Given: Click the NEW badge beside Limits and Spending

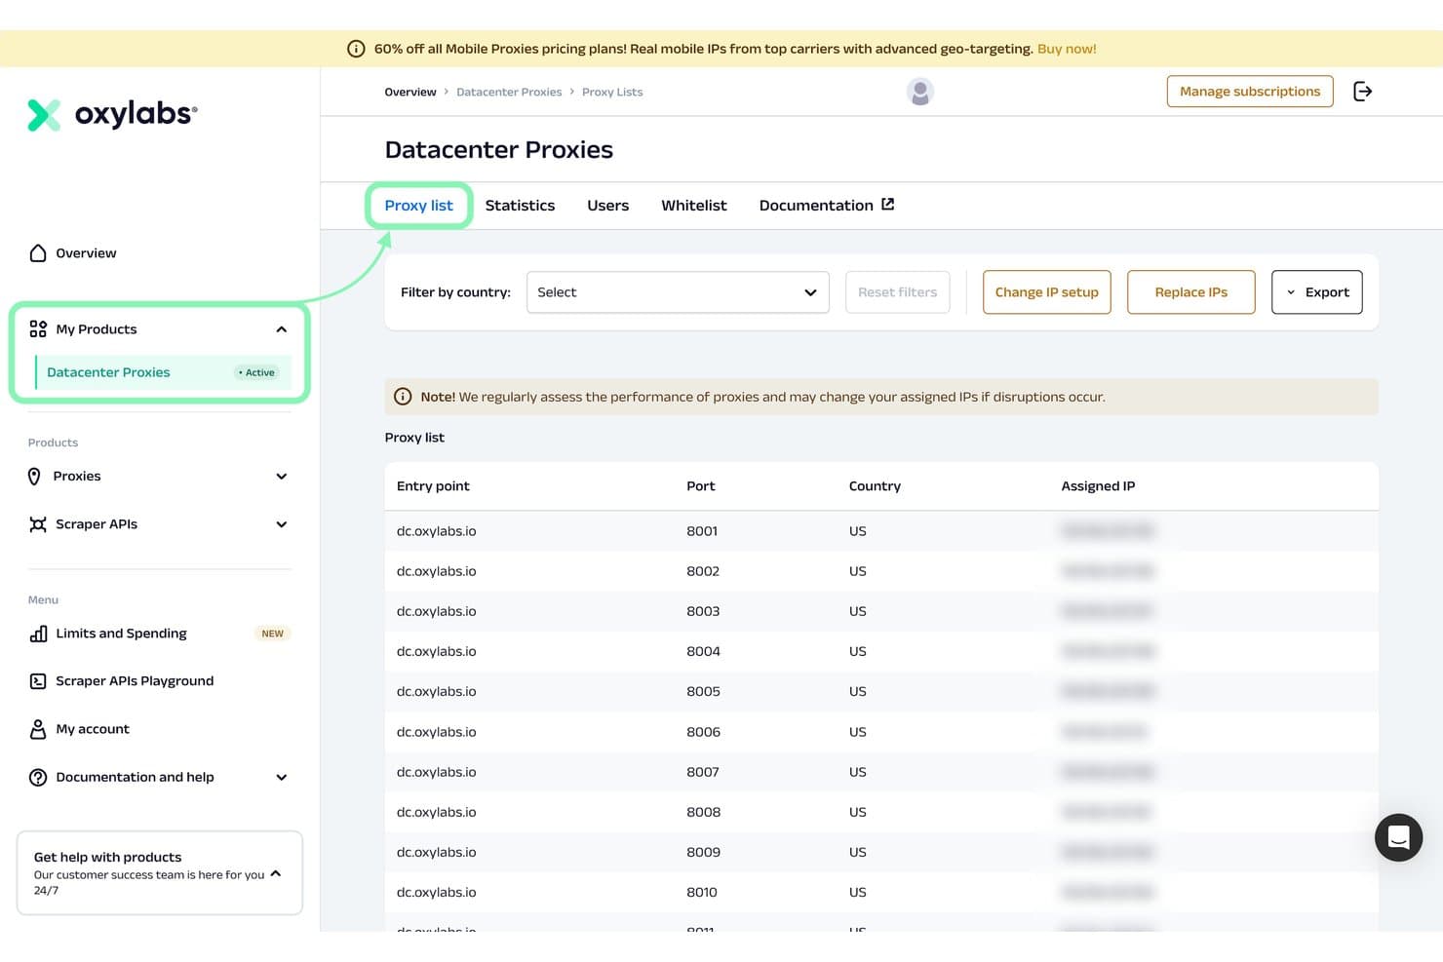Looking at the screenshot, I should pos(273,634).
